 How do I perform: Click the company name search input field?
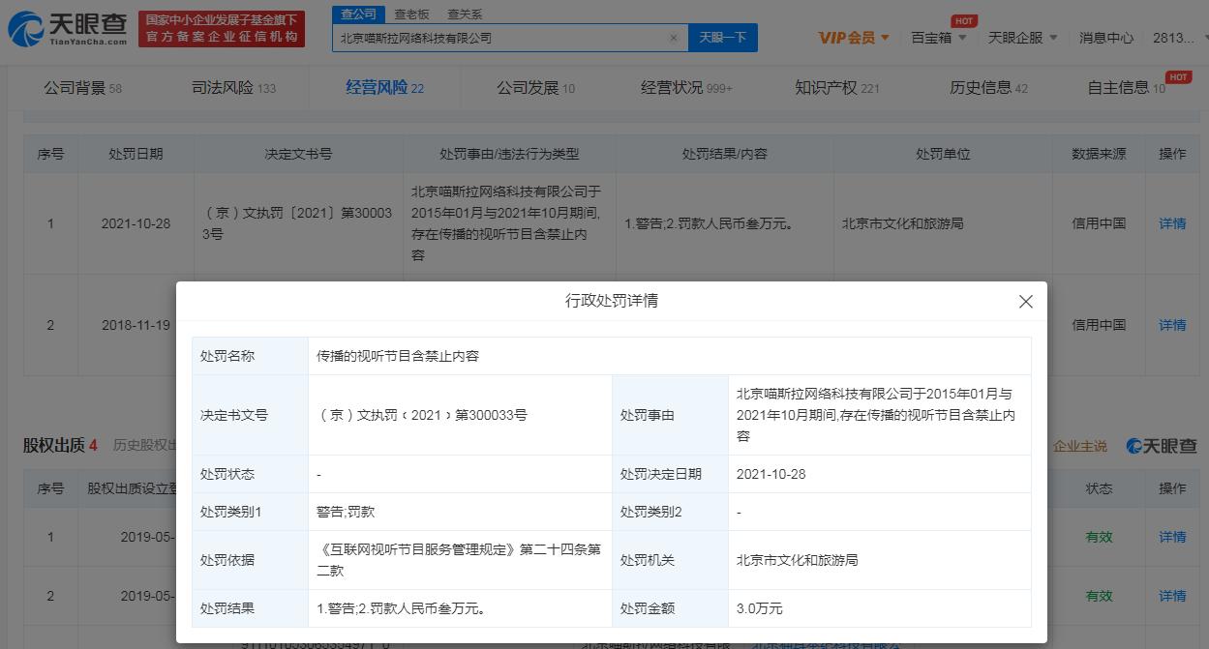pyautogui.click(x=499, y=38)
